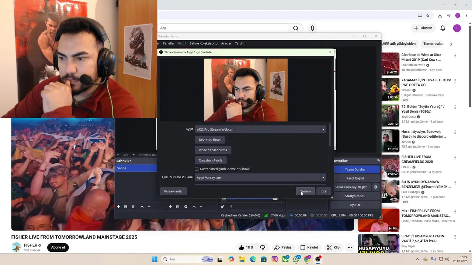This screenshot has height=265, width=472.
Task: Add a new scene with plus icon
Action: 118,206
